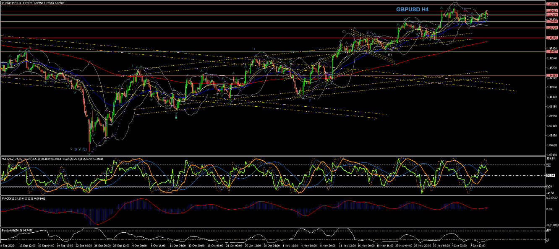Select the 1.23093 horizontal level price tag

tap(551, 11)
